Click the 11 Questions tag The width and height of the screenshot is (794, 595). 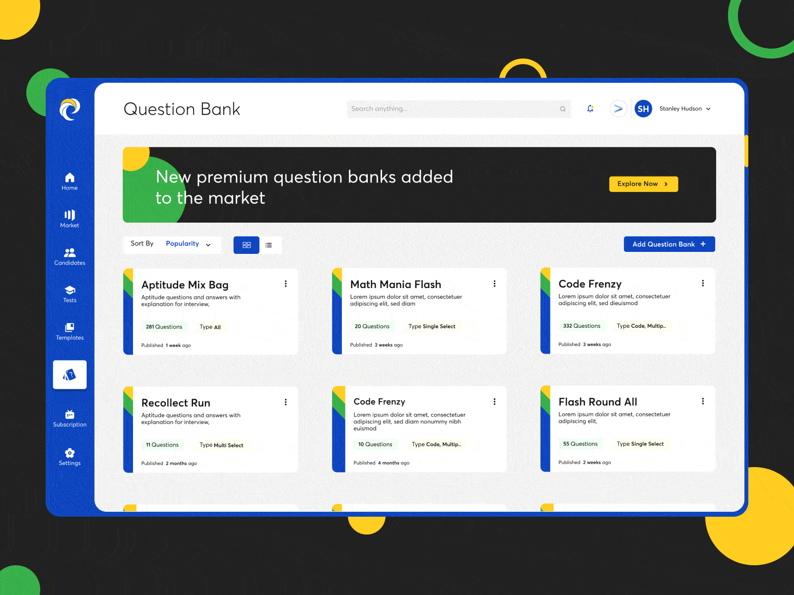(162, 445)
